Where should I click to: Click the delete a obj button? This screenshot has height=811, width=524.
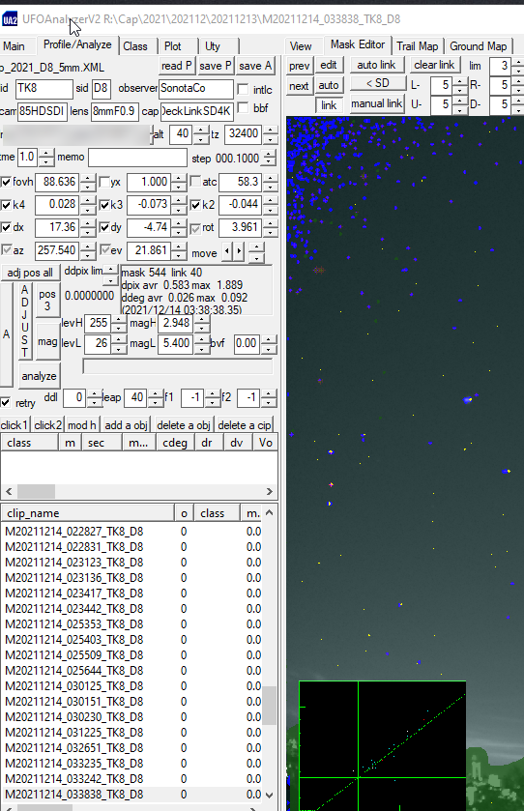[183, 424]
